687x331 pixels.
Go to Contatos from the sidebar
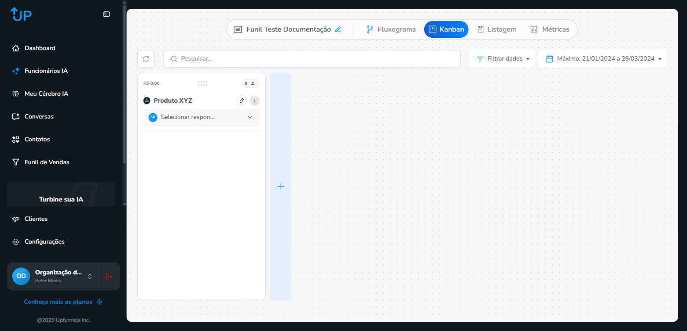(x=37, y=139)
